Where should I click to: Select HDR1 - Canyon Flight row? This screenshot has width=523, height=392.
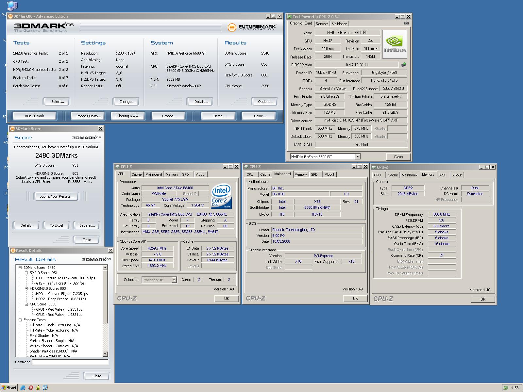(62, 294)
